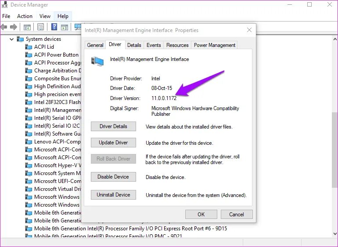Click the show/hide console tree toolbar icon
Screen dimensions: 338x247
27,27
